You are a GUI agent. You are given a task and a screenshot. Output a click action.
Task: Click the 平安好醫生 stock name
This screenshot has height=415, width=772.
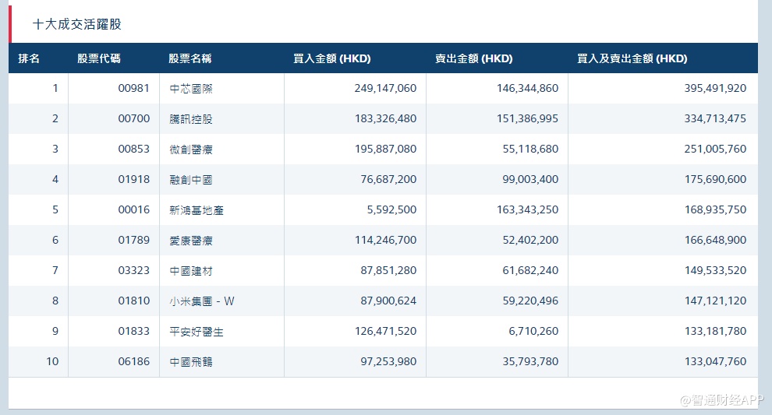pos(197,332)
